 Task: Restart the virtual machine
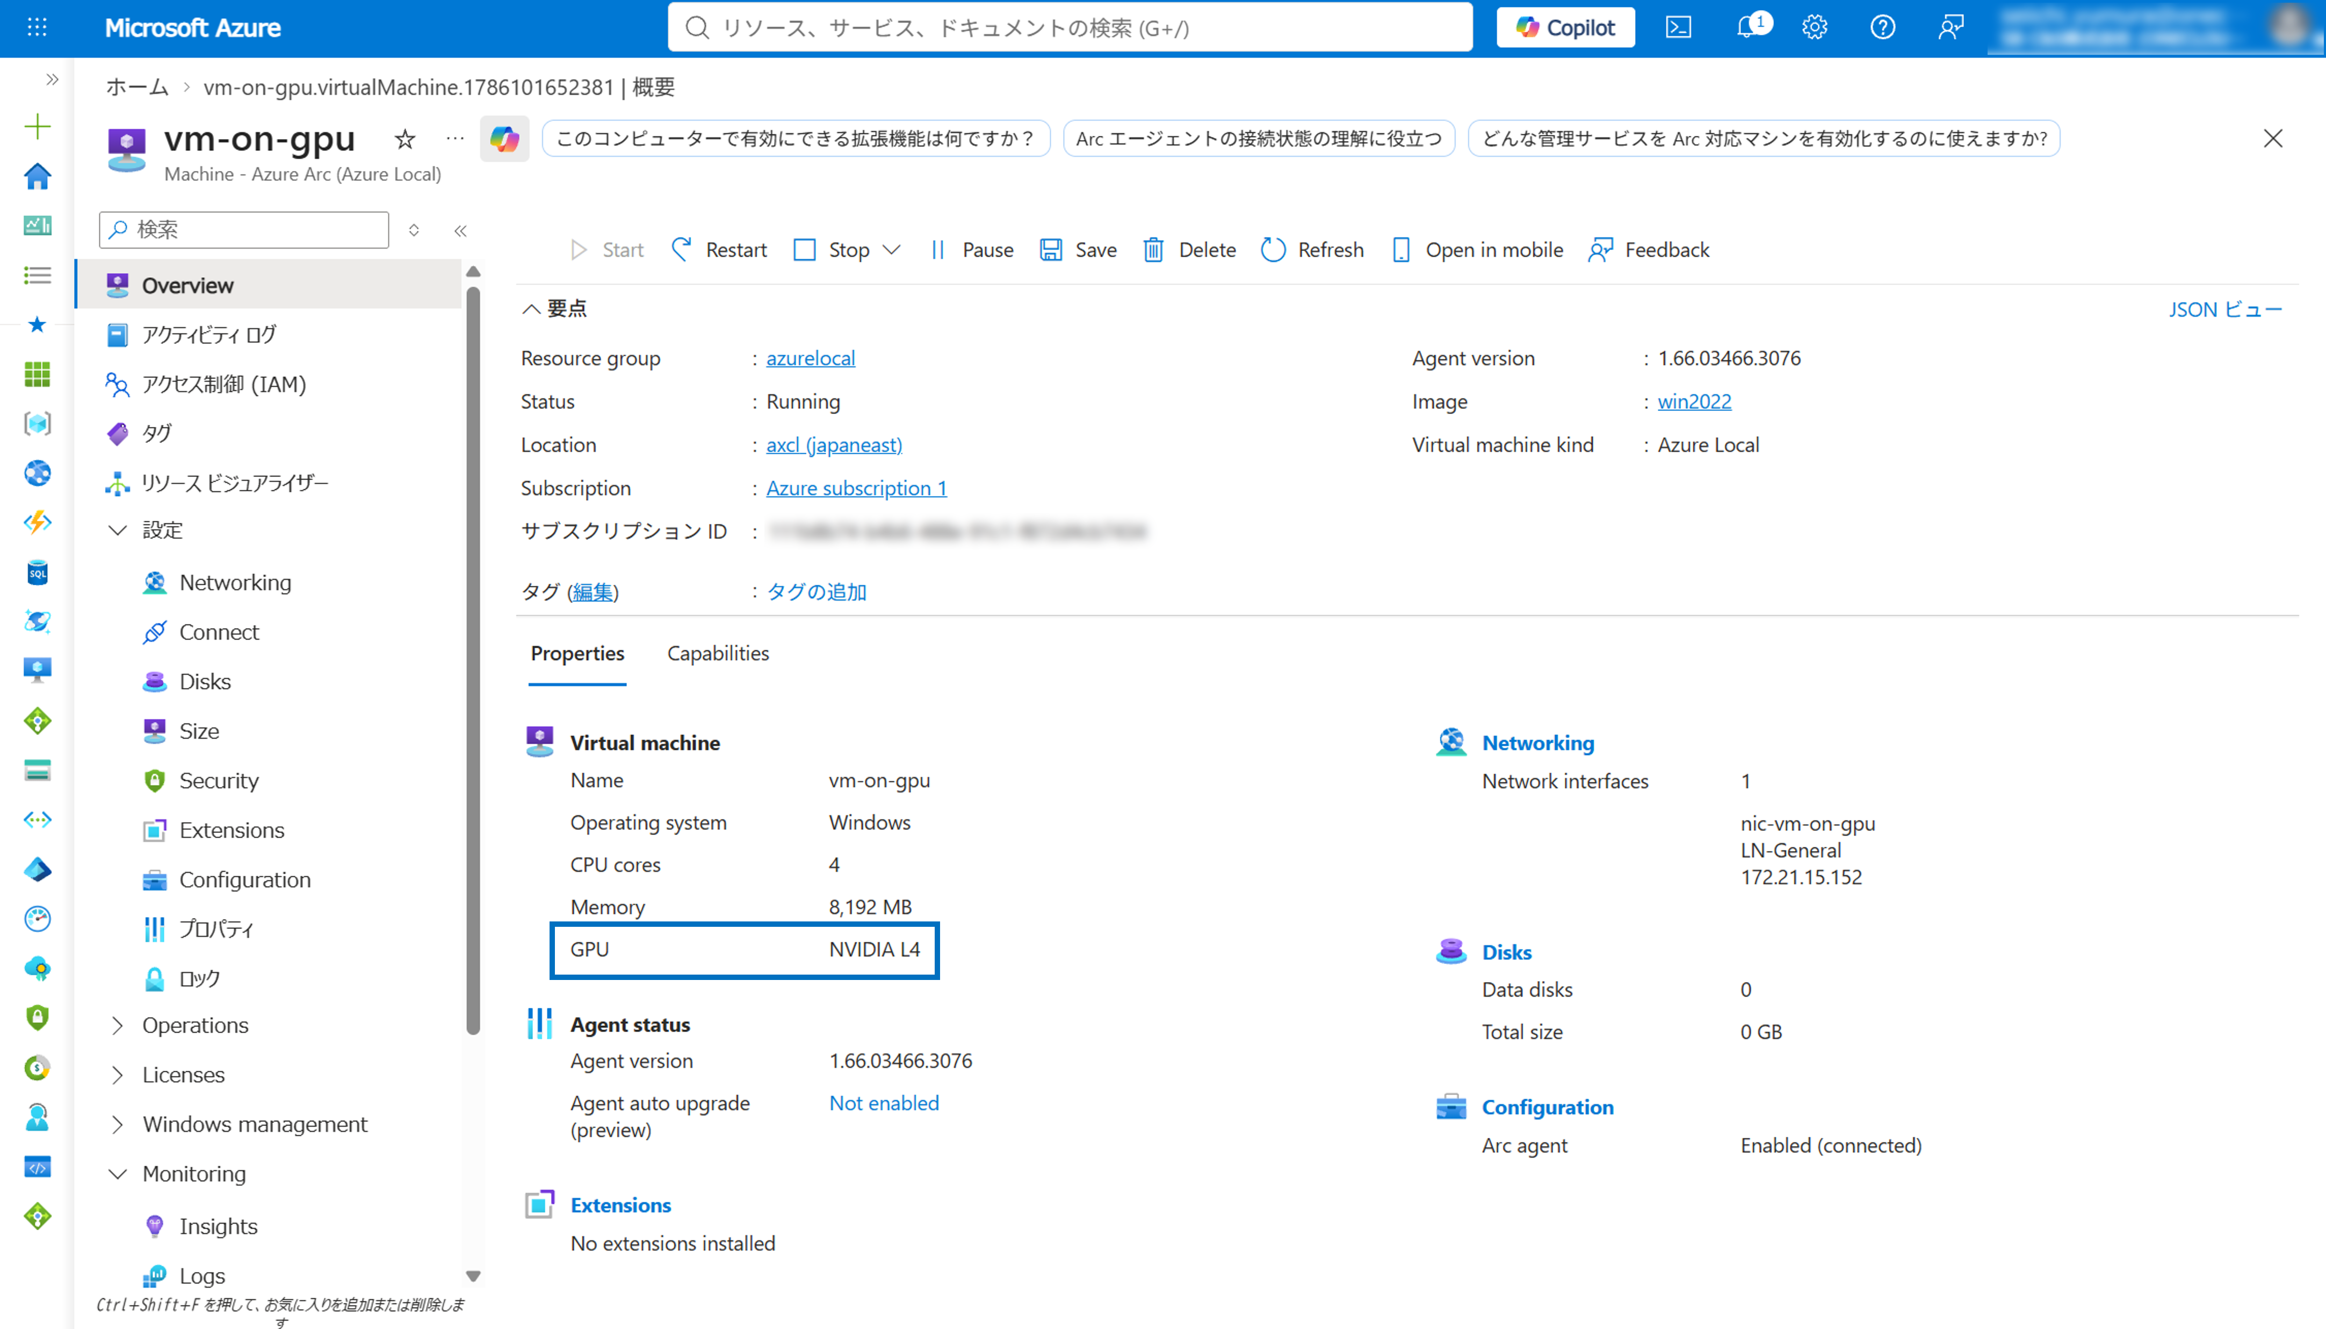pyautogui.click(x=718, y=249)
